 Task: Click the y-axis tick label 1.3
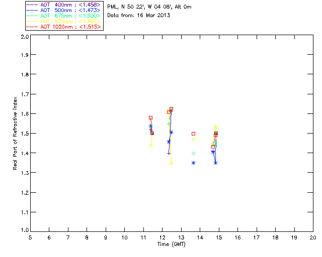[x=25, y=173]
